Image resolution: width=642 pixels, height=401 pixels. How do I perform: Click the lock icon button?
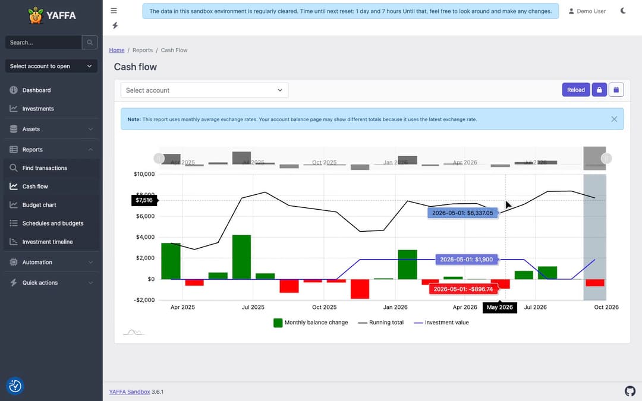click(x=599, y=90)
